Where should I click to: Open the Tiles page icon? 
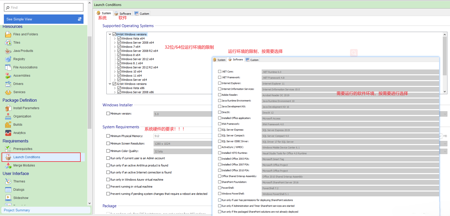tap(8, 43)
